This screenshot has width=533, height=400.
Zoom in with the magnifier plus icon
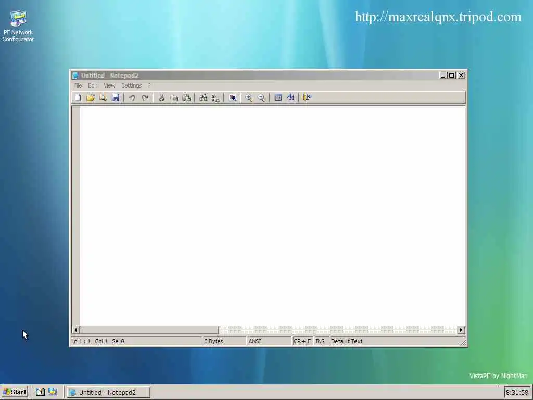click(x=249, y=97)
